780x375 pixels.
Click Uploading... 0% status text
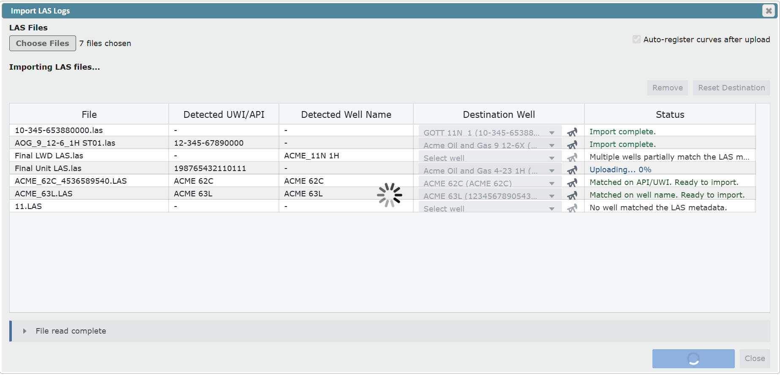click(x=620, y=170)
